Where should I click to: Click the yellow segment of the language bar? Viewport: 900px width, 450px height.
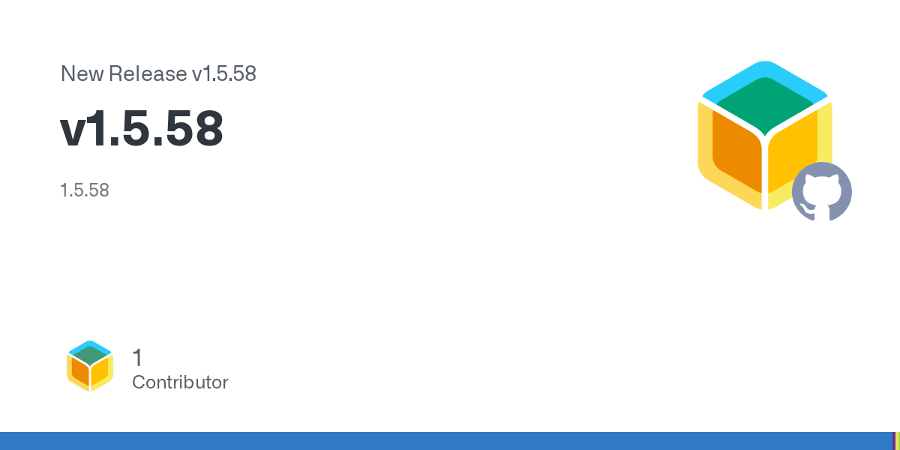pyautogui.click(x=897, y=441)
